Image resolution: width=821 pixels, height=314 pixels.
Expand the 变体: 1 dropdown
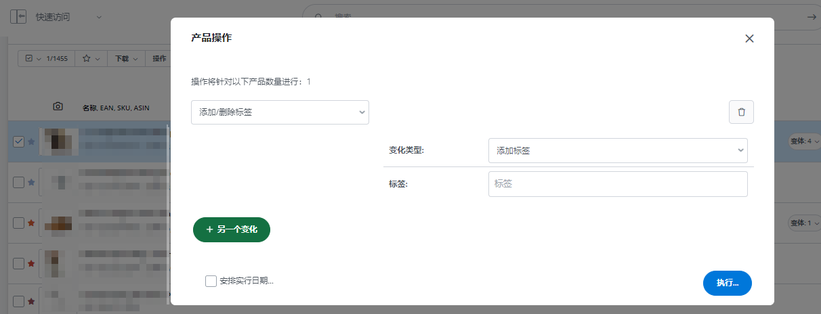click(x=804, y=223)
